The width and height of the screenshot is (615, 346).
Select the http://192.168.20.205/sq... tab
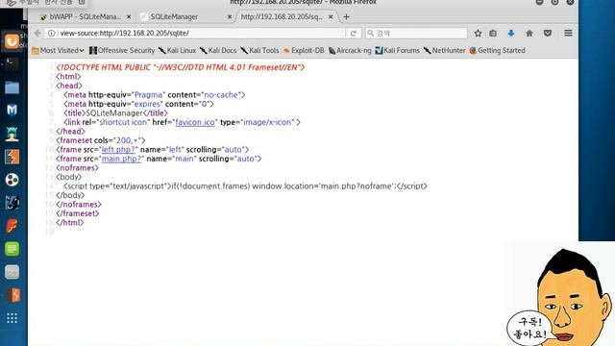pyautogui.click(x=286, y=17)
